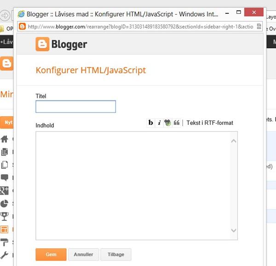Click the insert link globe icon
The width and height of the screenshot is (276, 266).
(x=167, y=123)
